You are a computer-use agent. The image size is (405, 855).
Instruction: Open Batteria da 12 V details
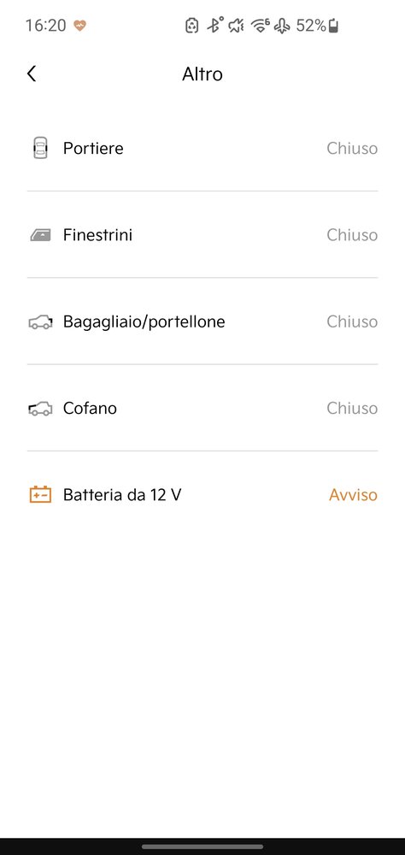tap(202, 495)
